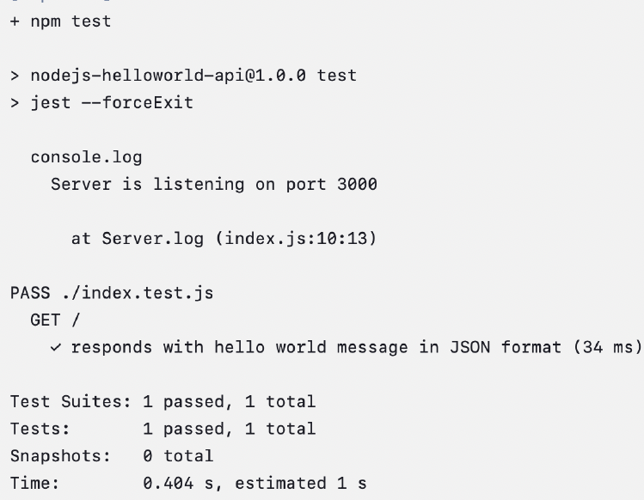
Task: Click the './index.test.js' file path
Action: pyautogui.click(x=138, y=293)
